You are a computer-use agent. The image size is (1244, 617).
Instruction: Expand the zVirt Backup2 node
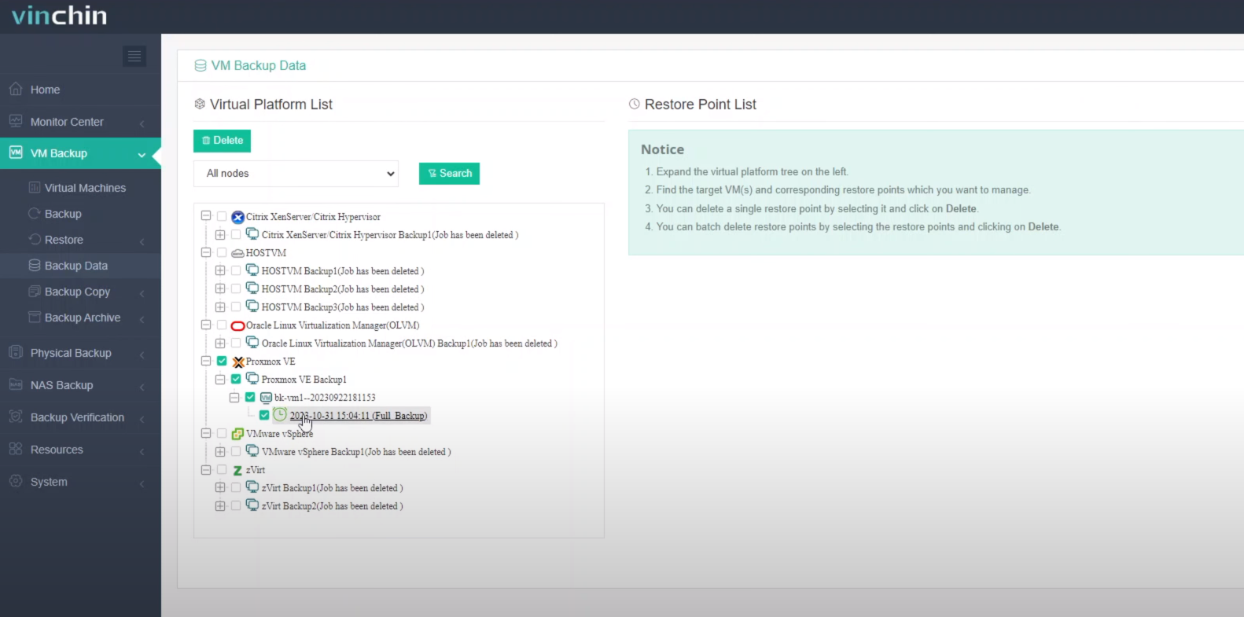point(220,505)
